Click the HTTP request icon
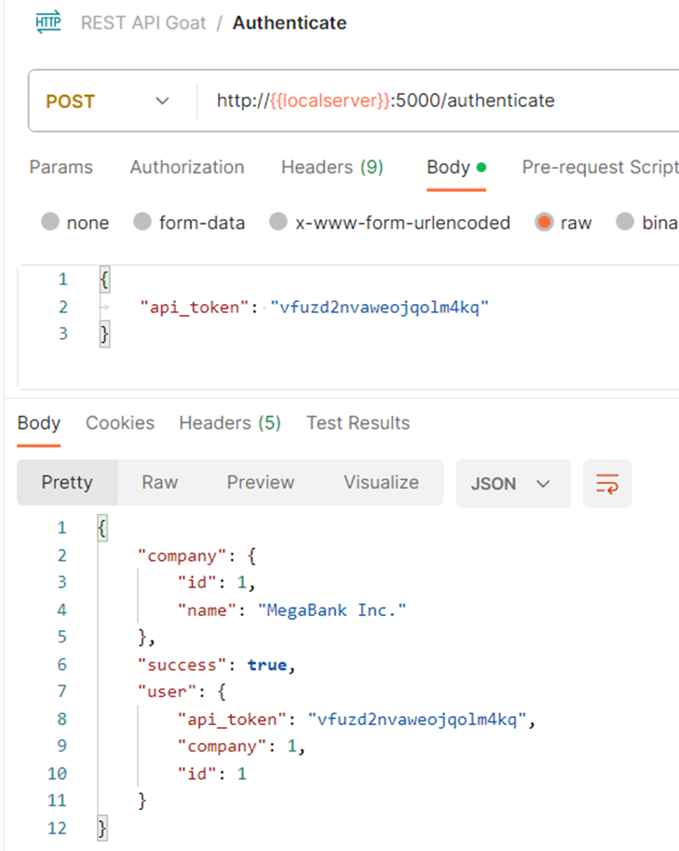Viewport: 679px width, 851px height. tap(48, 22)
